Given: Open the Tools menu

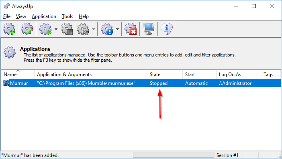Looking at the screenshot, I should click(67, 16).
